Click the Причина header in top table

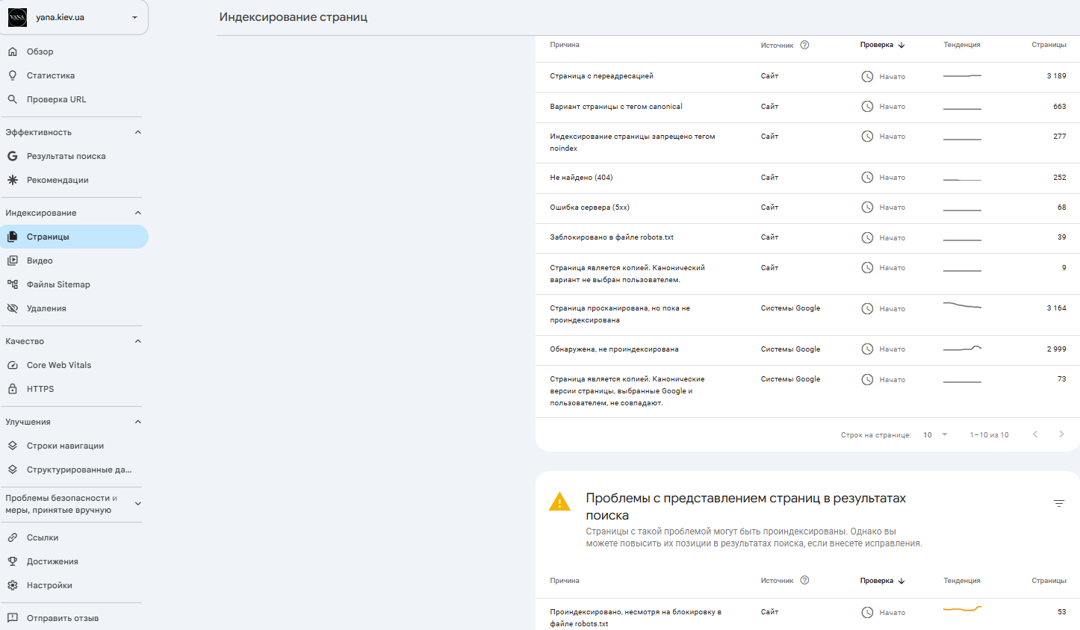(565, 45)
